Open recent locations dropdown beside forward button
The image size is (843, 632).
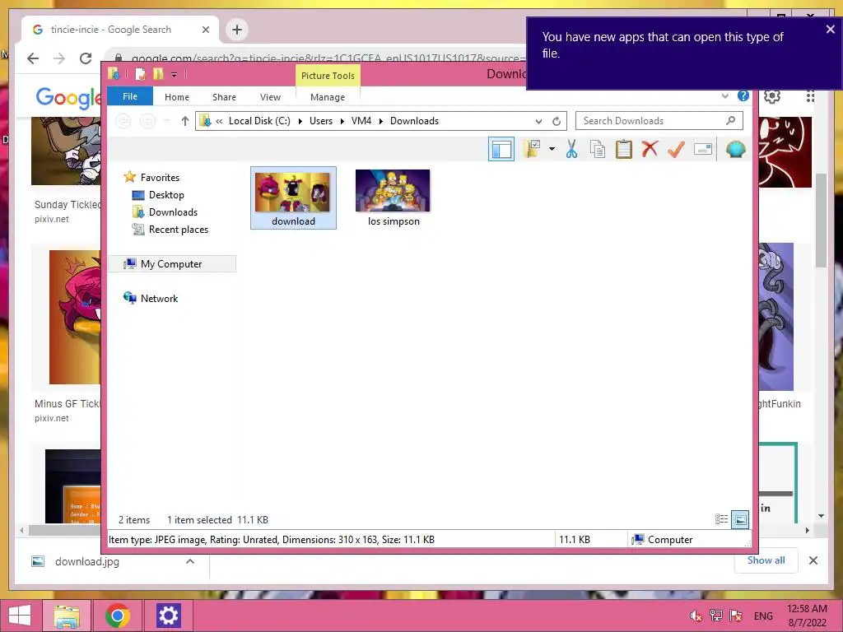[x=167, y=121]
